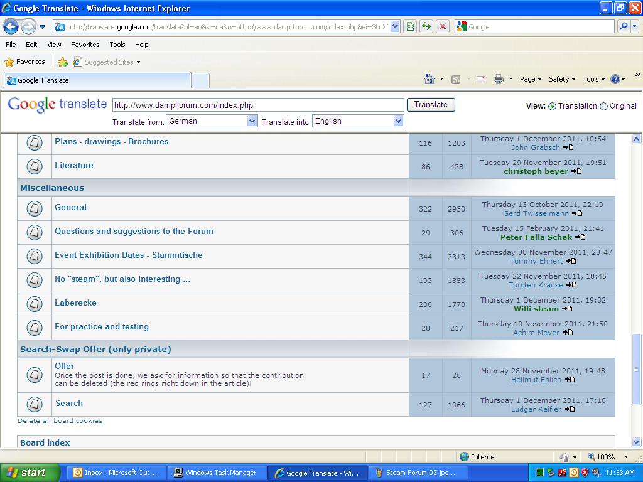Click the red Stop loading icon
This screenshot has height=482, width=643.
point(443,27)
